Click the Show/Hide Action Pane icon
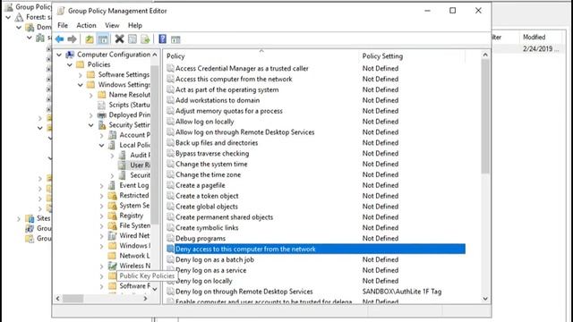The image size is (573, 322). 175,39
